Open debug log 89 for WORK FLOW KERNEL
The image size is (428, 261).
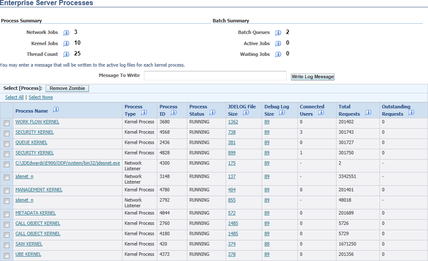pyautogui.click(x=267, y=122)
